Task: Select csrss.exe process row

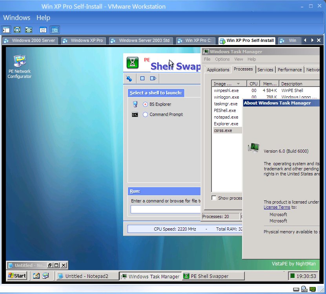Action: point(228,130)
